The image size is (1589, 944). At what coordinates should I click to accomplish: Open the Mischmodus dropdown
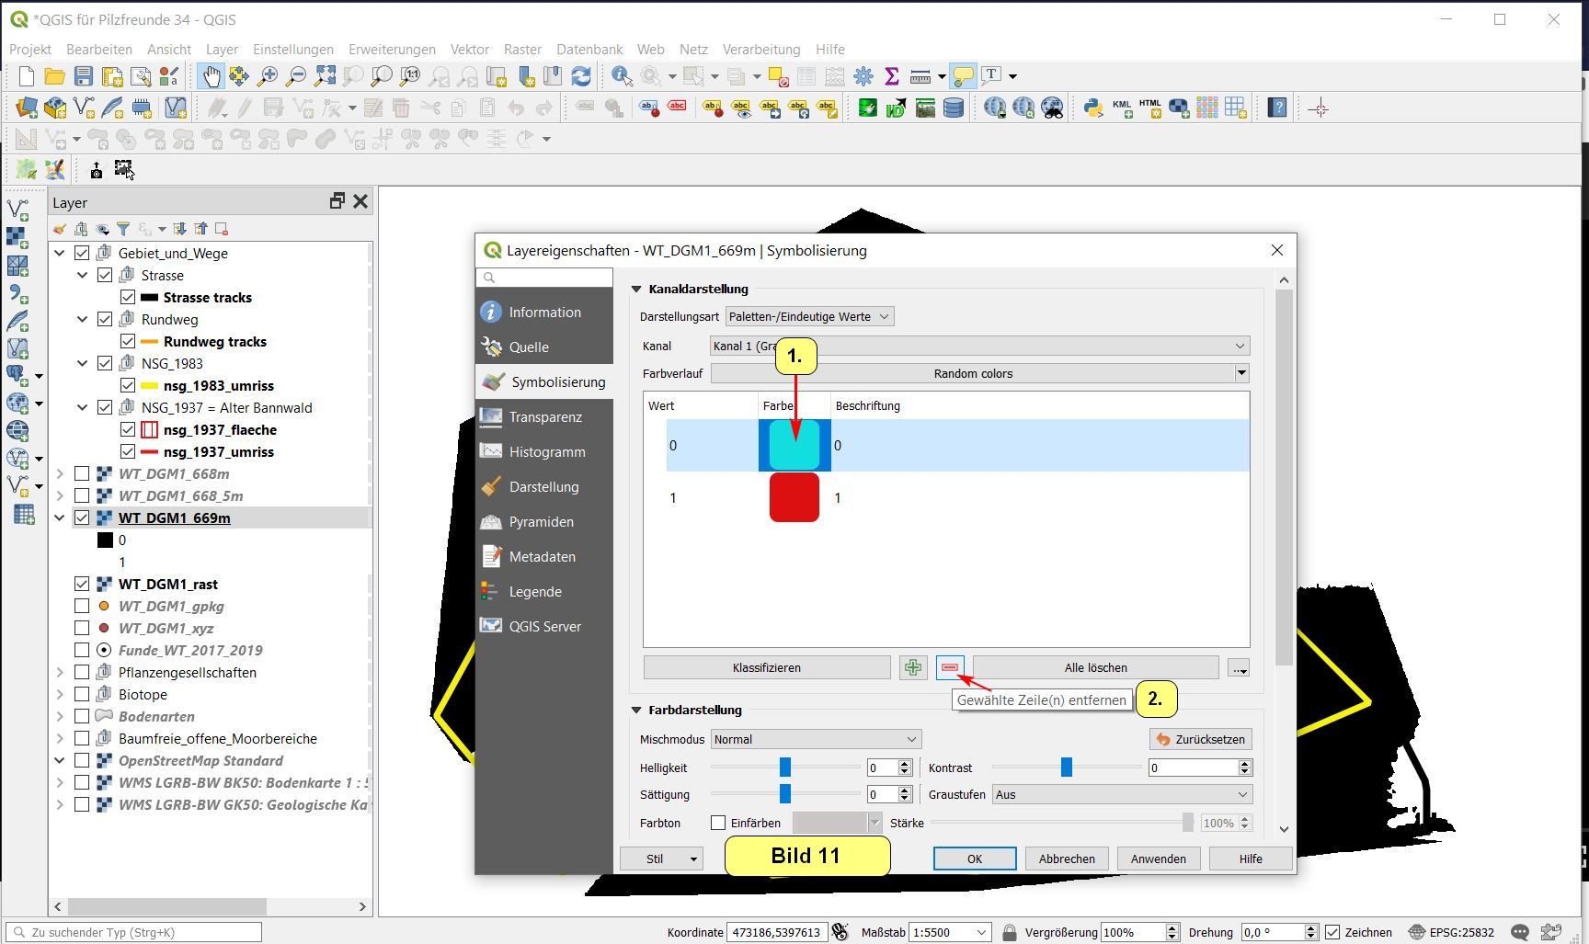click(x=815, y=740)
